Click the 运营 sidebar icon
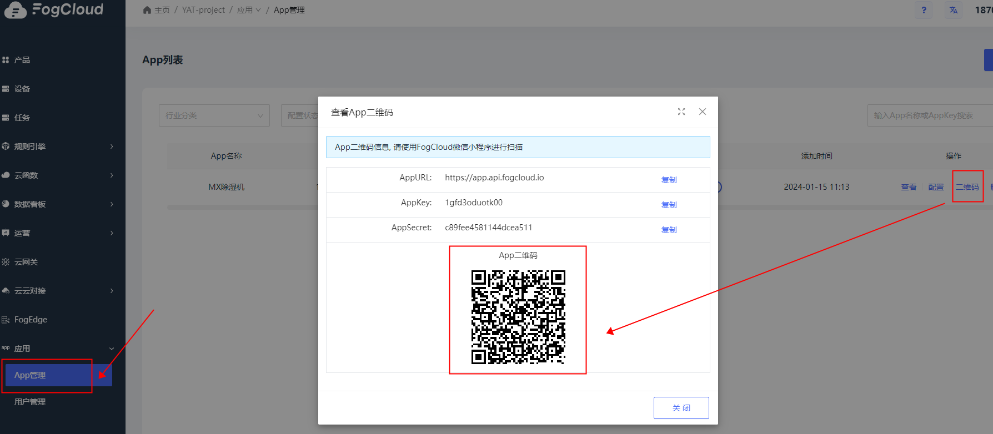Viewport: 993px width, 434px height. tap(6, 233)
